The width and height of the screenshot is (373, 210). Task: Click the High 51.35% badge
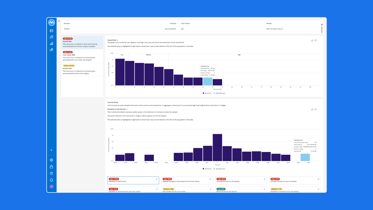(x=68, y=52)
